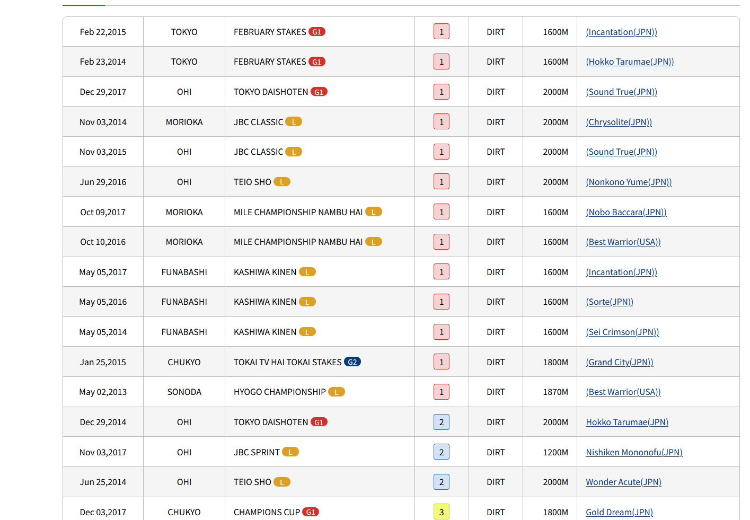Click G1 badge on Dec 29,2014 TOKYO DAISHOTEN
Image resolution: width=750 pixels, height=520 pixels.
(319, 422)
